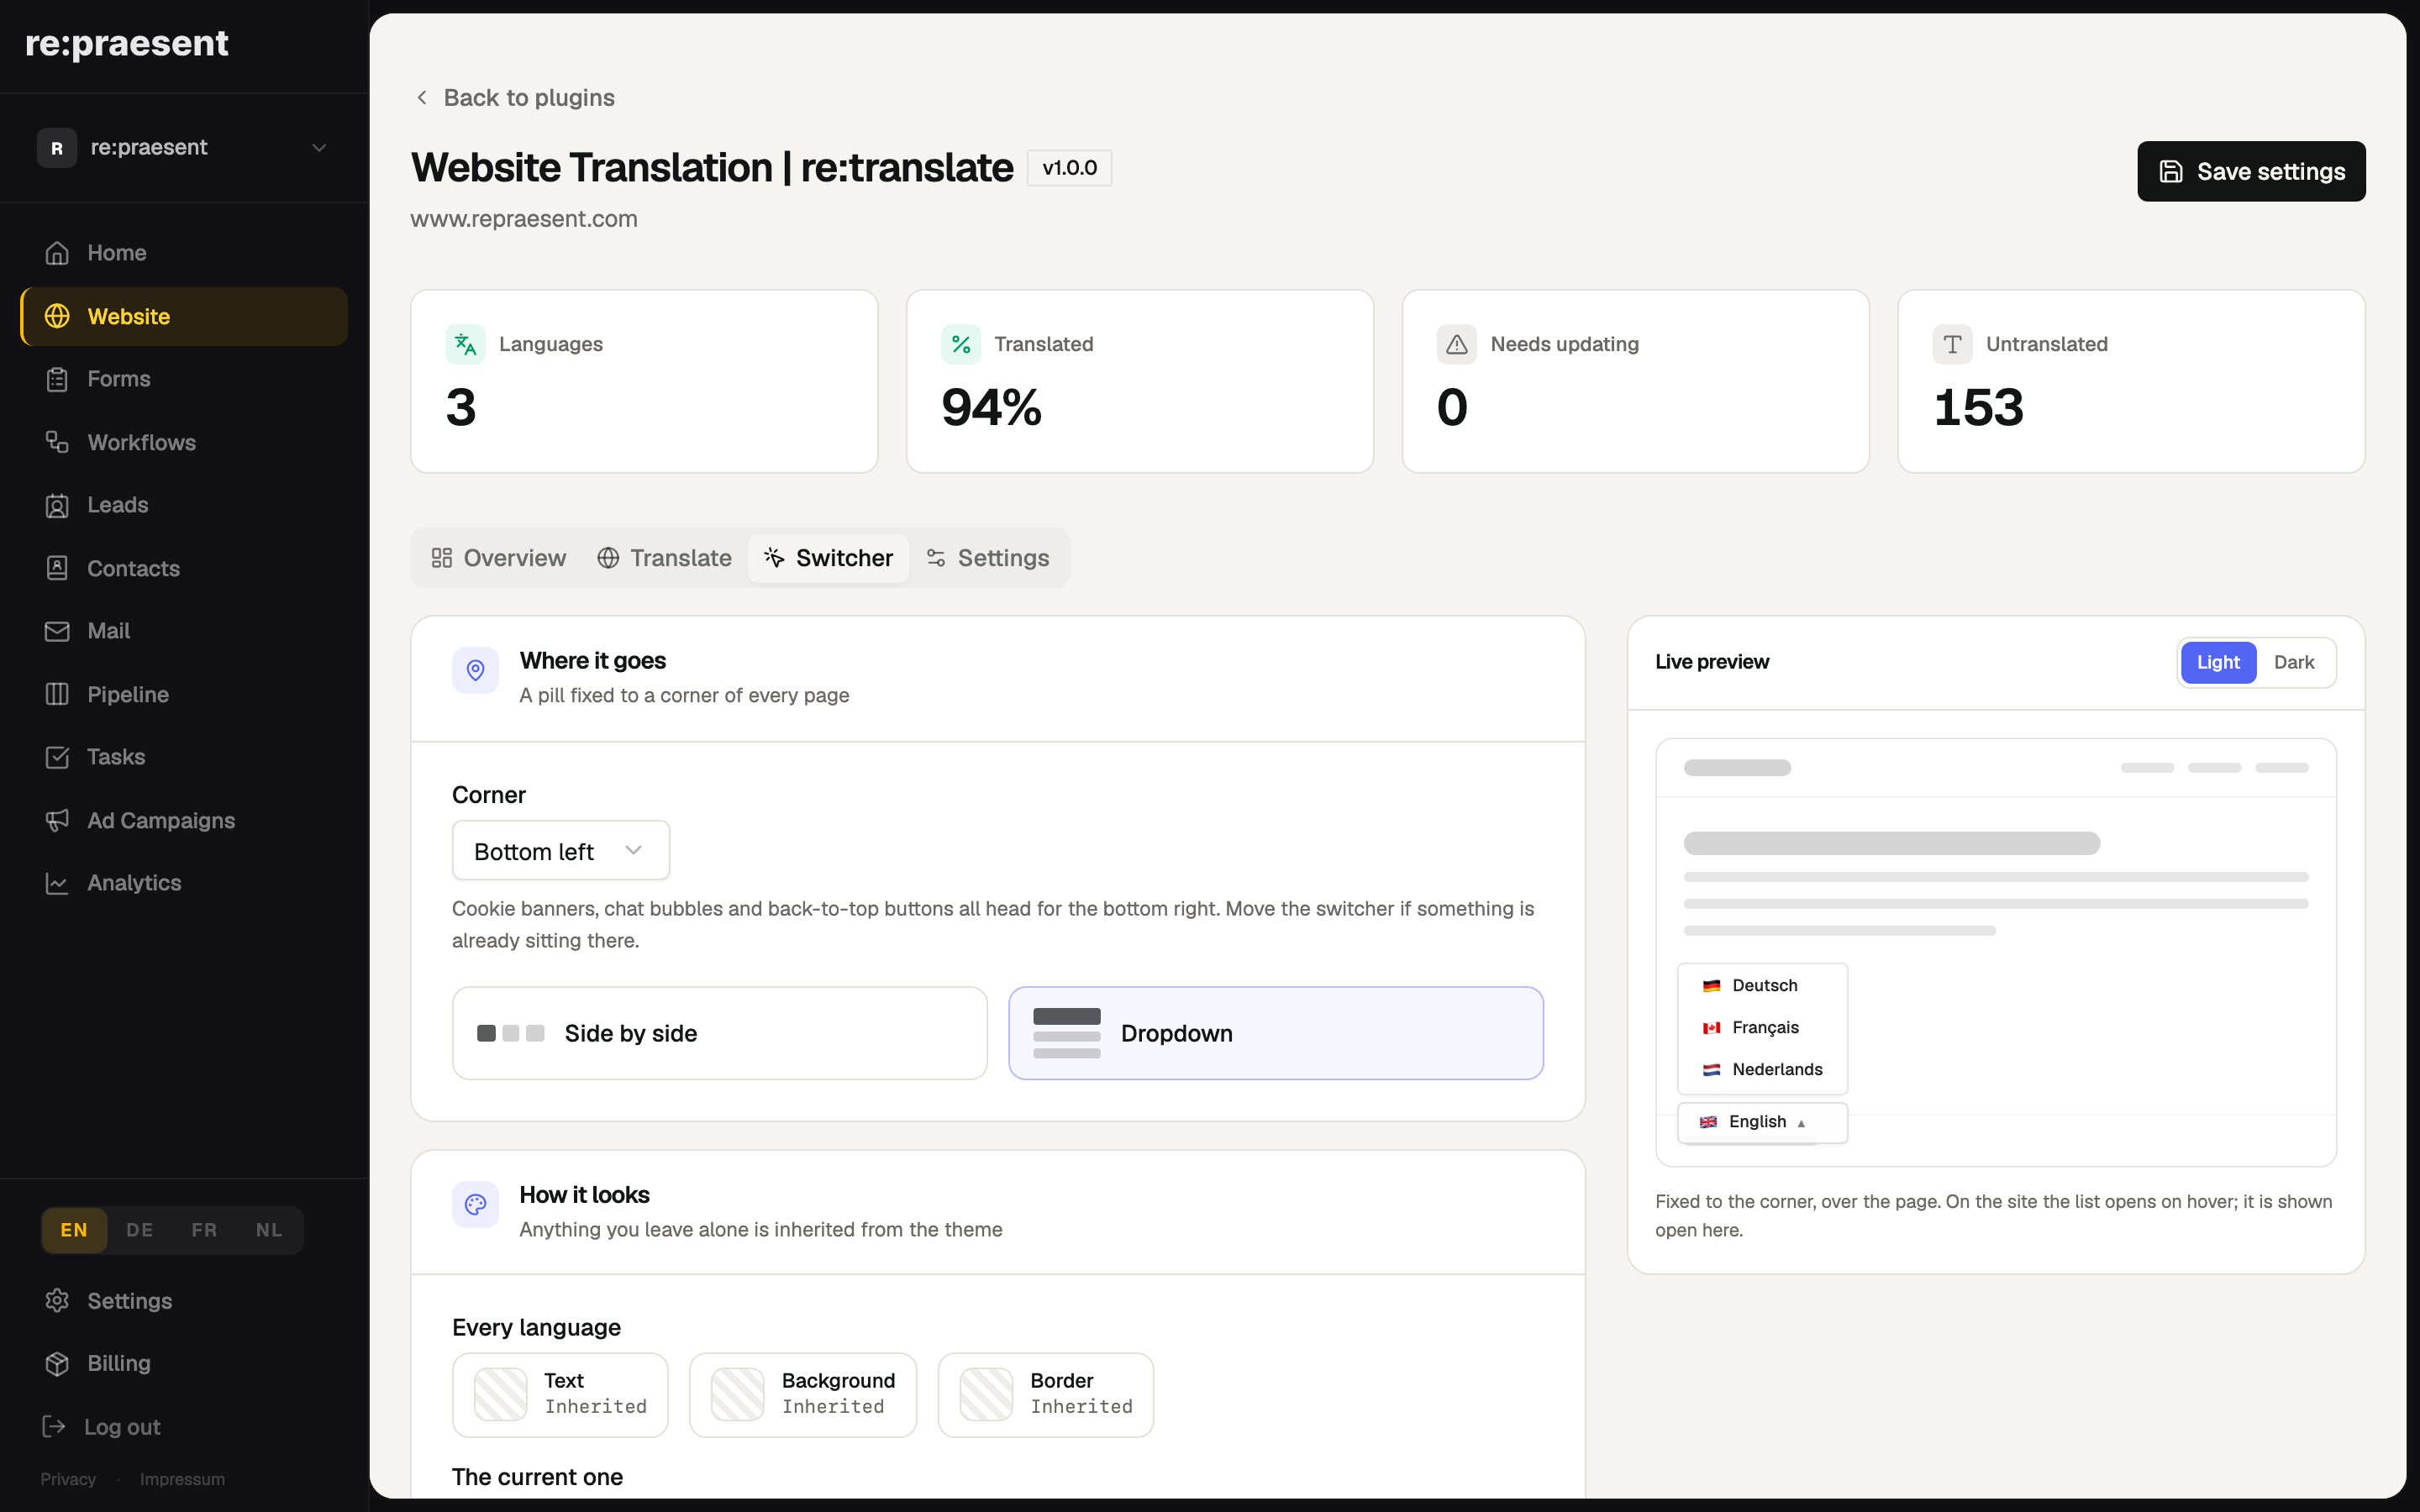Click the Log out arrow icon
Screen dimensions: 2420x1512
[x=54, y=1426]
